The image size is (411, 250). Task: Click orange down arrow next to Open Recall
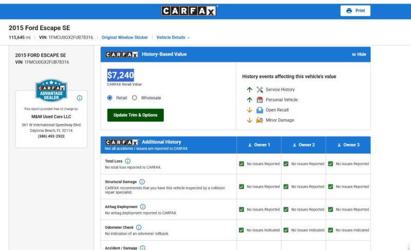(x=250, y=110)
